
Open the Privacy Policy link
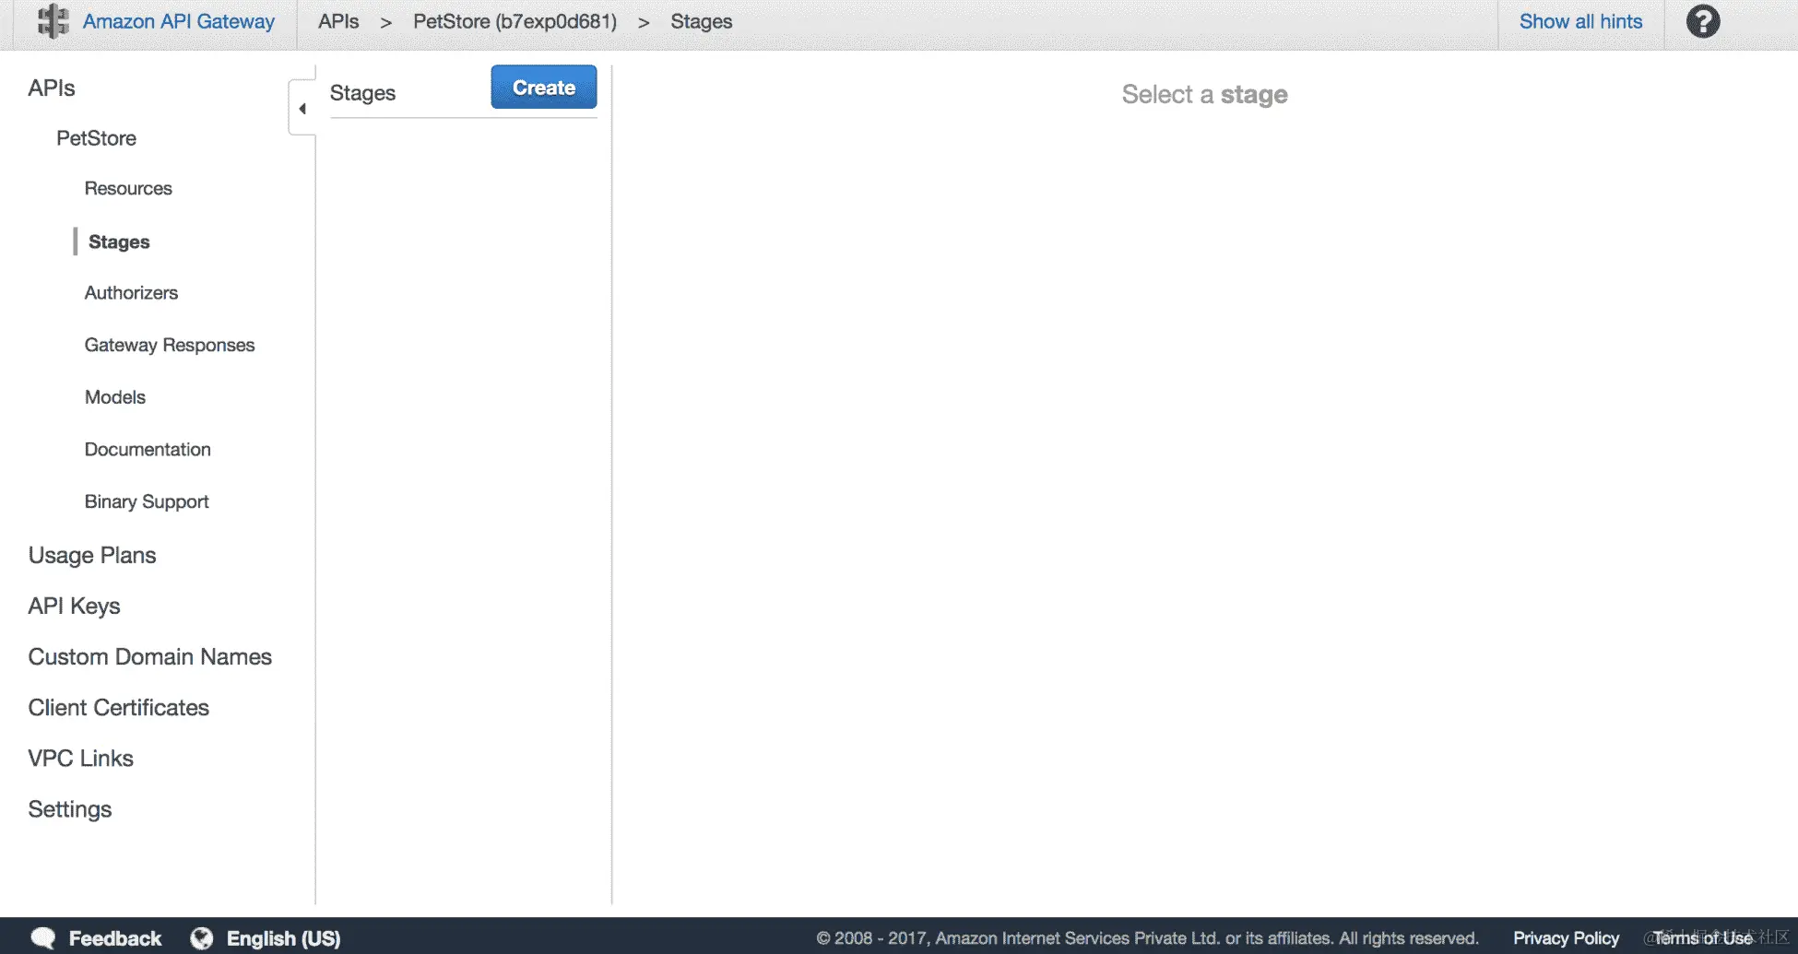click(x=1566, y=938)
